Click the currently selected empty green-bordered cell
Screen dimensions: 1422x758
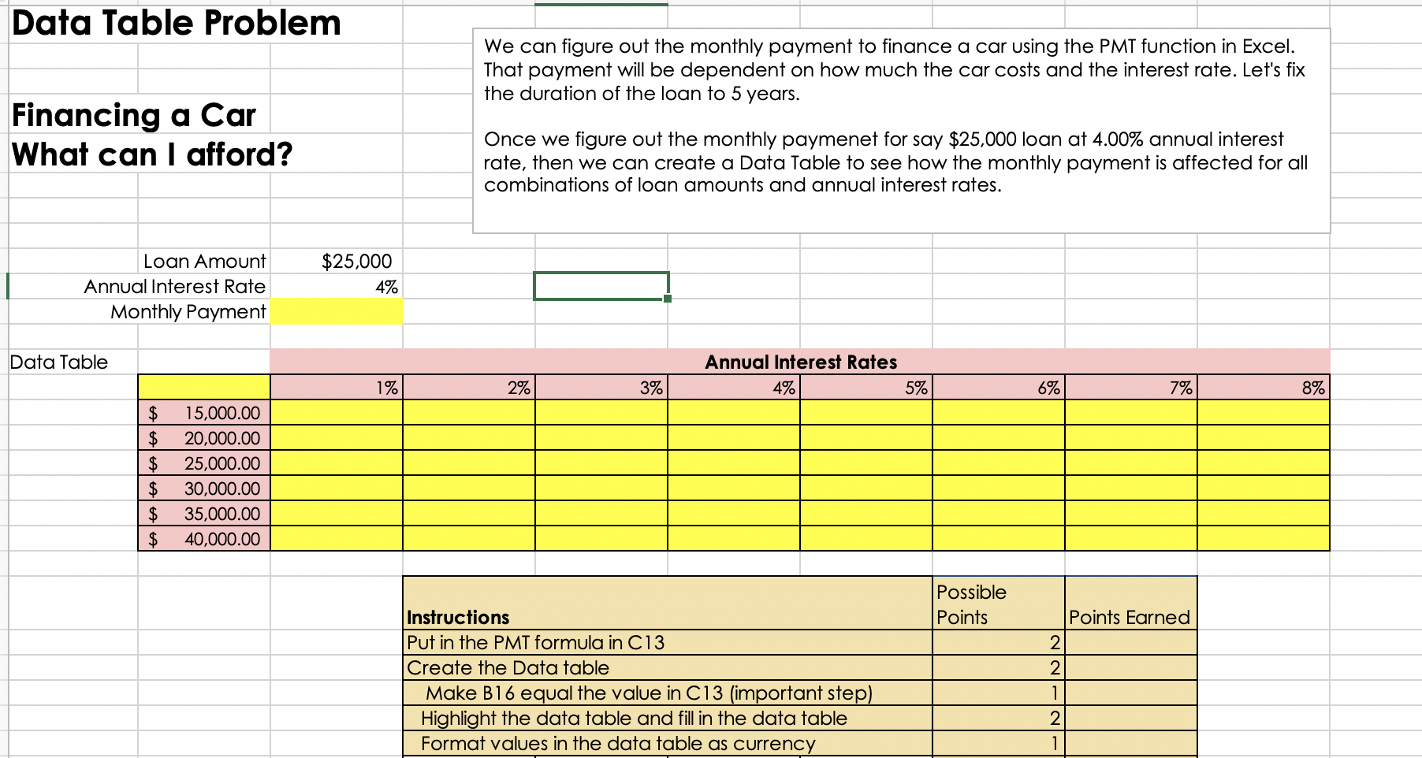[x=601, y=286]
